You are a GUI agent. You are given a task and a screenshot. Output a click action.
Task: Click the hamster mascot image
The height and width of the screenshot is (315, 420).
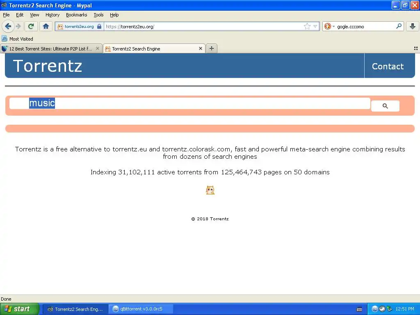[210, 190]
